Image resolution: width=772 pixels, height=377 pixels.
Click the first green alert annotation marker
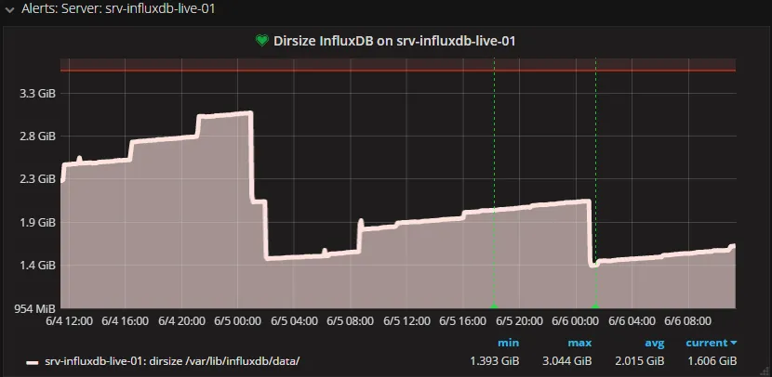[x=494, y=306]
